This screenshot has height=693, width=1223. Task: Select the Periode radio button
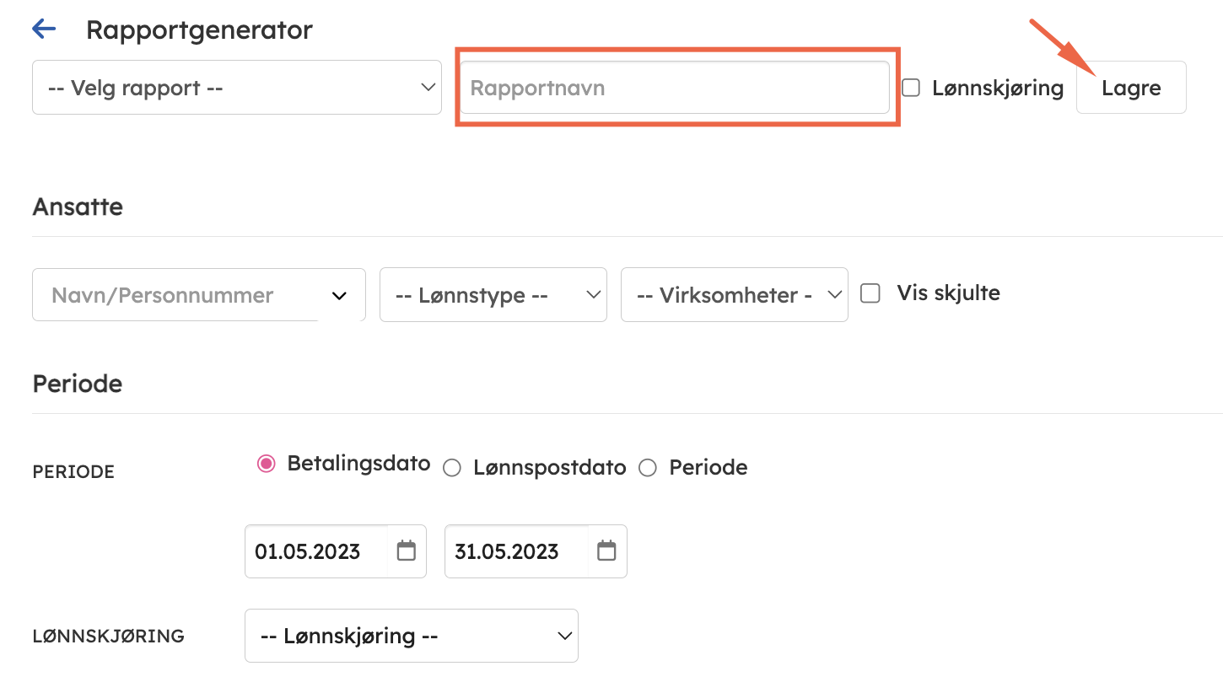pos(648,468)
